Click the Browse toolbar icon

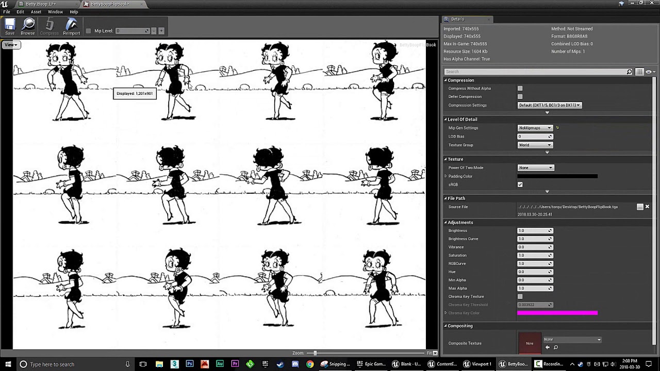[x=28, y=26]
